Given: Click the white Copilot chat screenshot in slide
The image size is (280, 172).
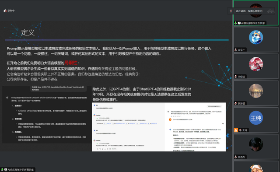Looking at the screenshot, I should click(159, 127).
